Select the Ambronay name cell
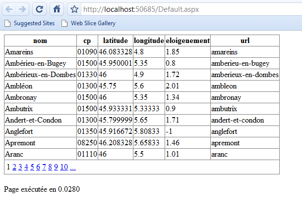 click(40, 97)
